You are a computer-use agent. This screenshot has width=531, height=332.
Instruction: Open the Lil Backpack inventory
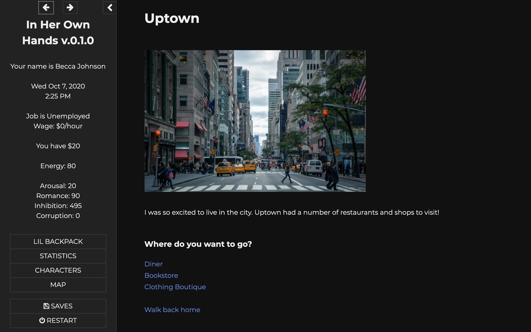[58, 242]
